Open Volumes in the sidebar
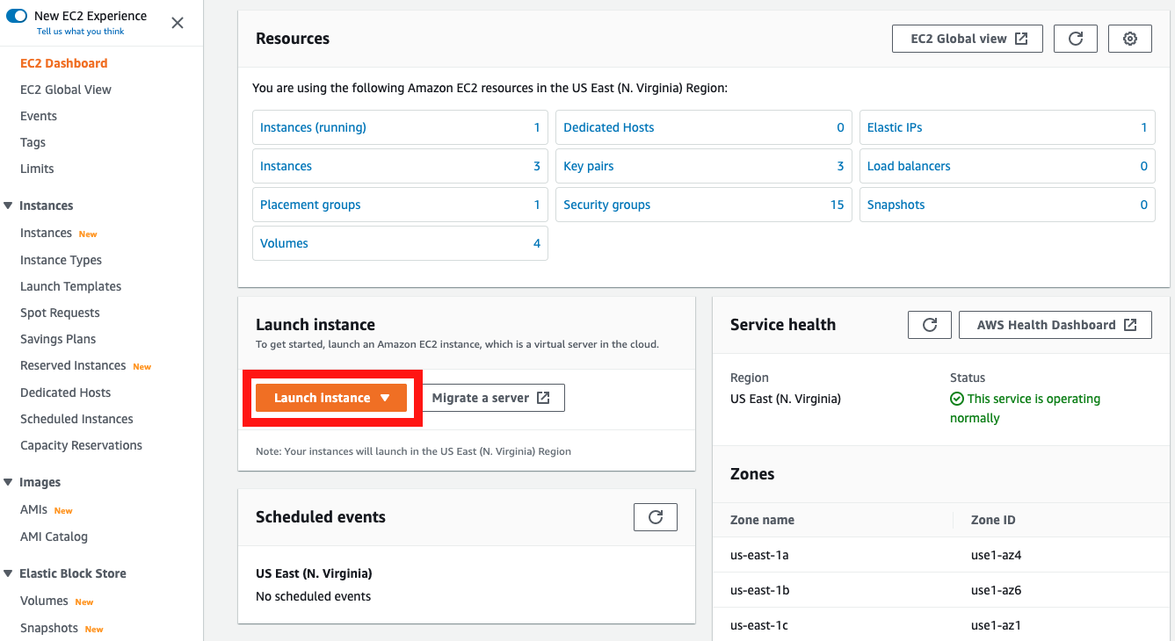 pyautogui.click(x=44, y=601)
